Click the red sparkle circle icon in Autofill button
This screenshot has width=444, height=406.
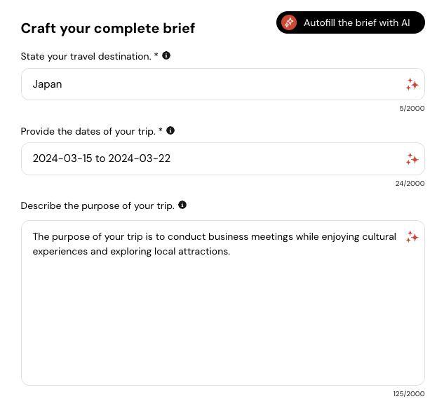289,22
